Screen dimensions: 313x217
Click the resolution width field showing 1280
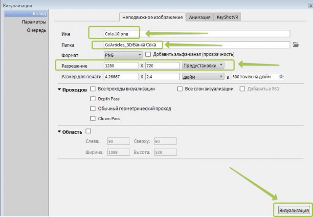click(121, 65)
